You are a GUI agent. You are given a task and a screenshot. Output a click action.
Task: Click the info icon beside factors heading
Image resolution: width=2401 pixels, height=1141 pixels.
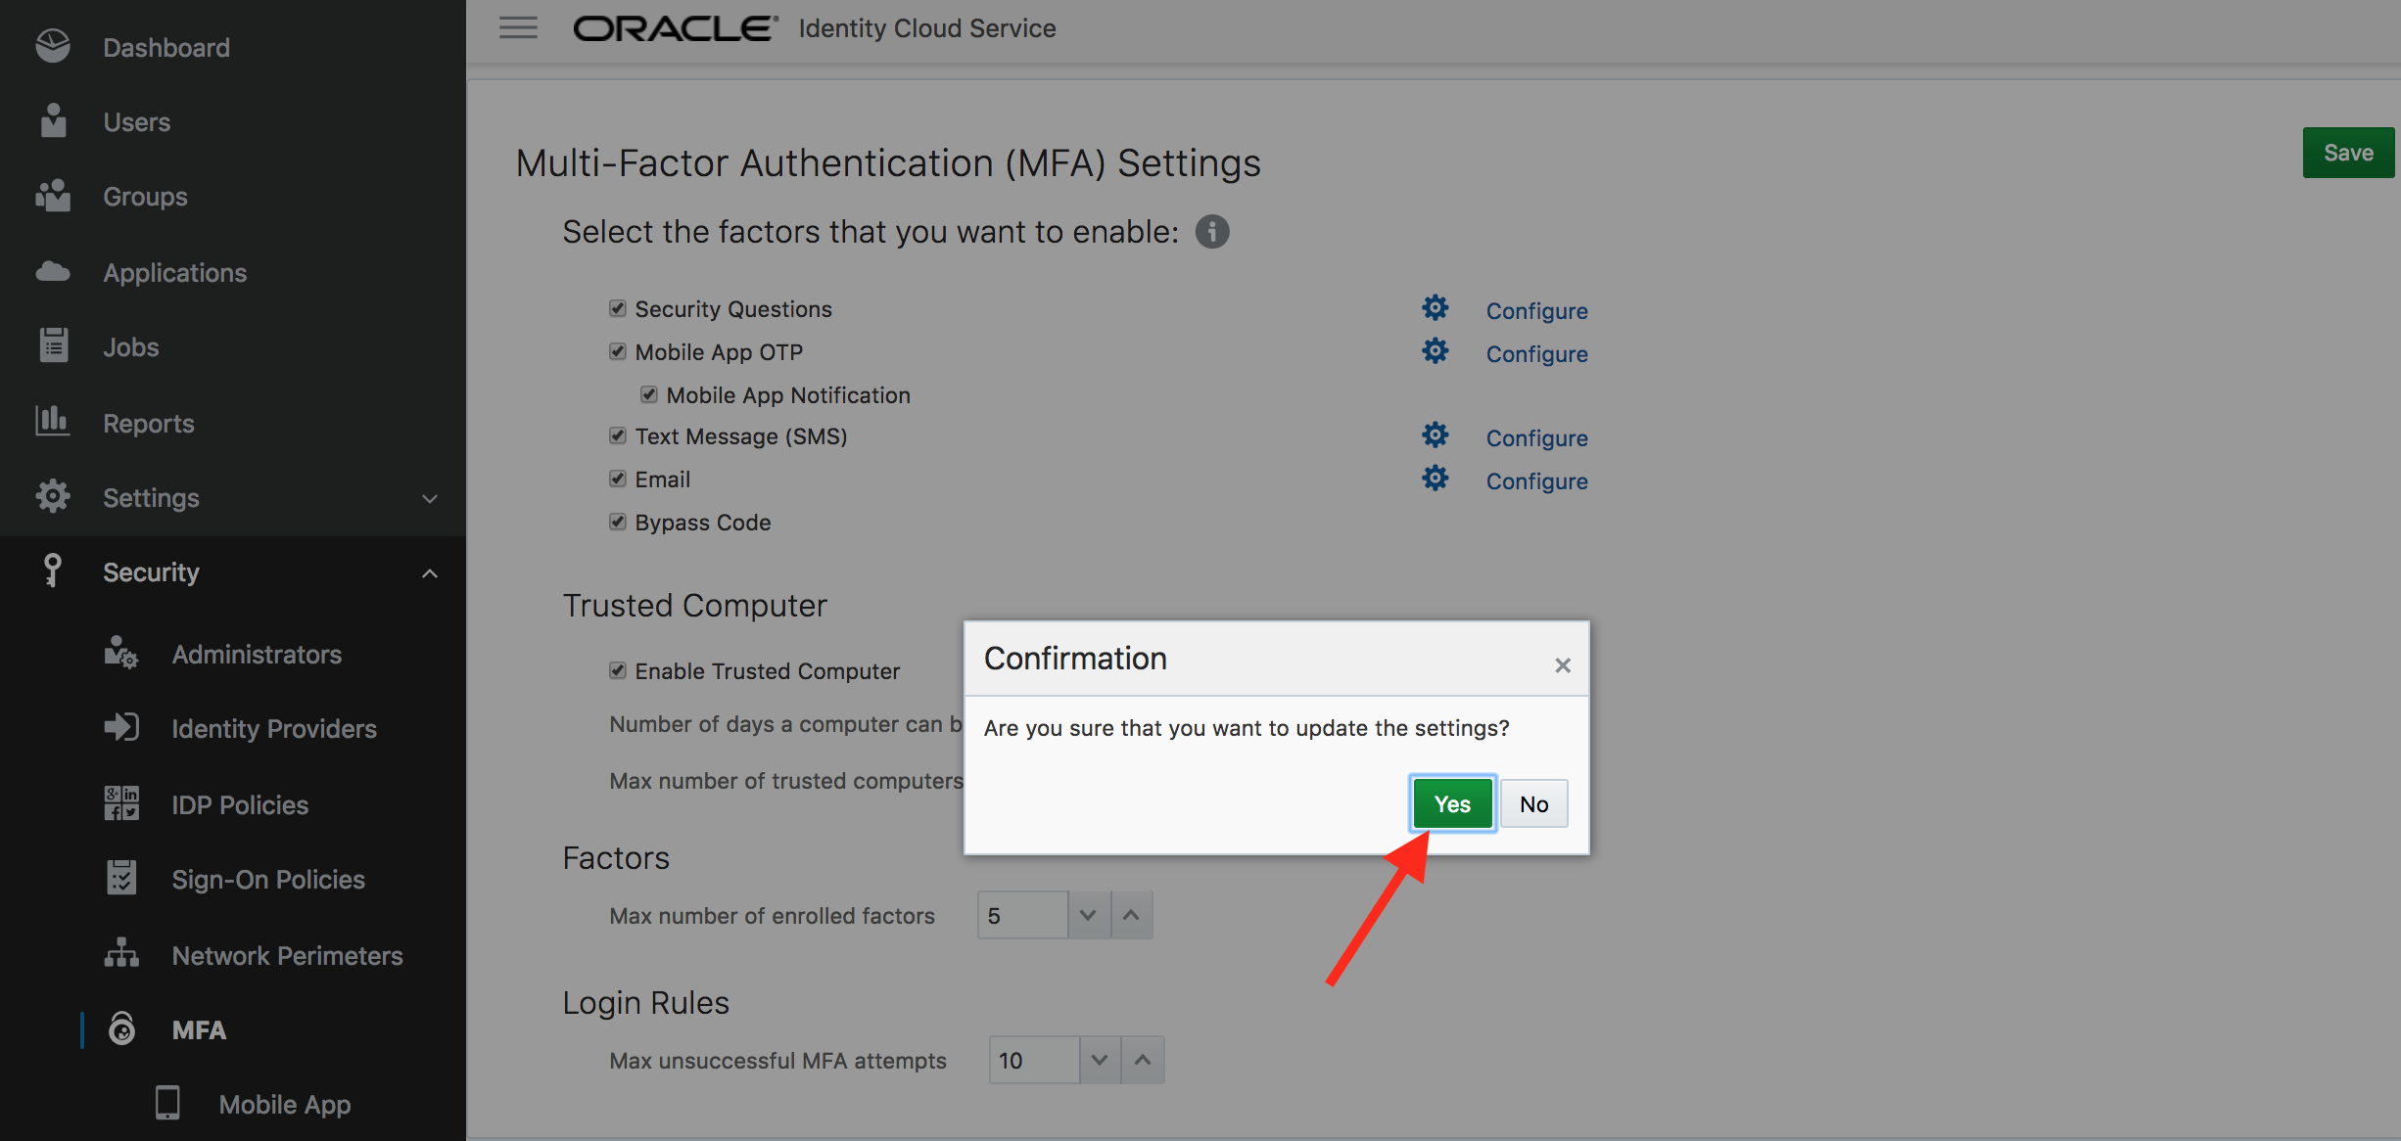(1212, 232)
